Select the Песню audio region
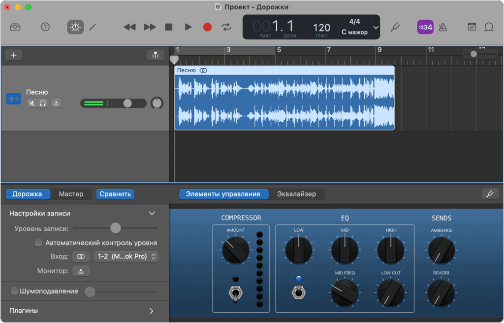Viewport: 504px width, 323px height. pyautogui.click(x=284, y=98)
